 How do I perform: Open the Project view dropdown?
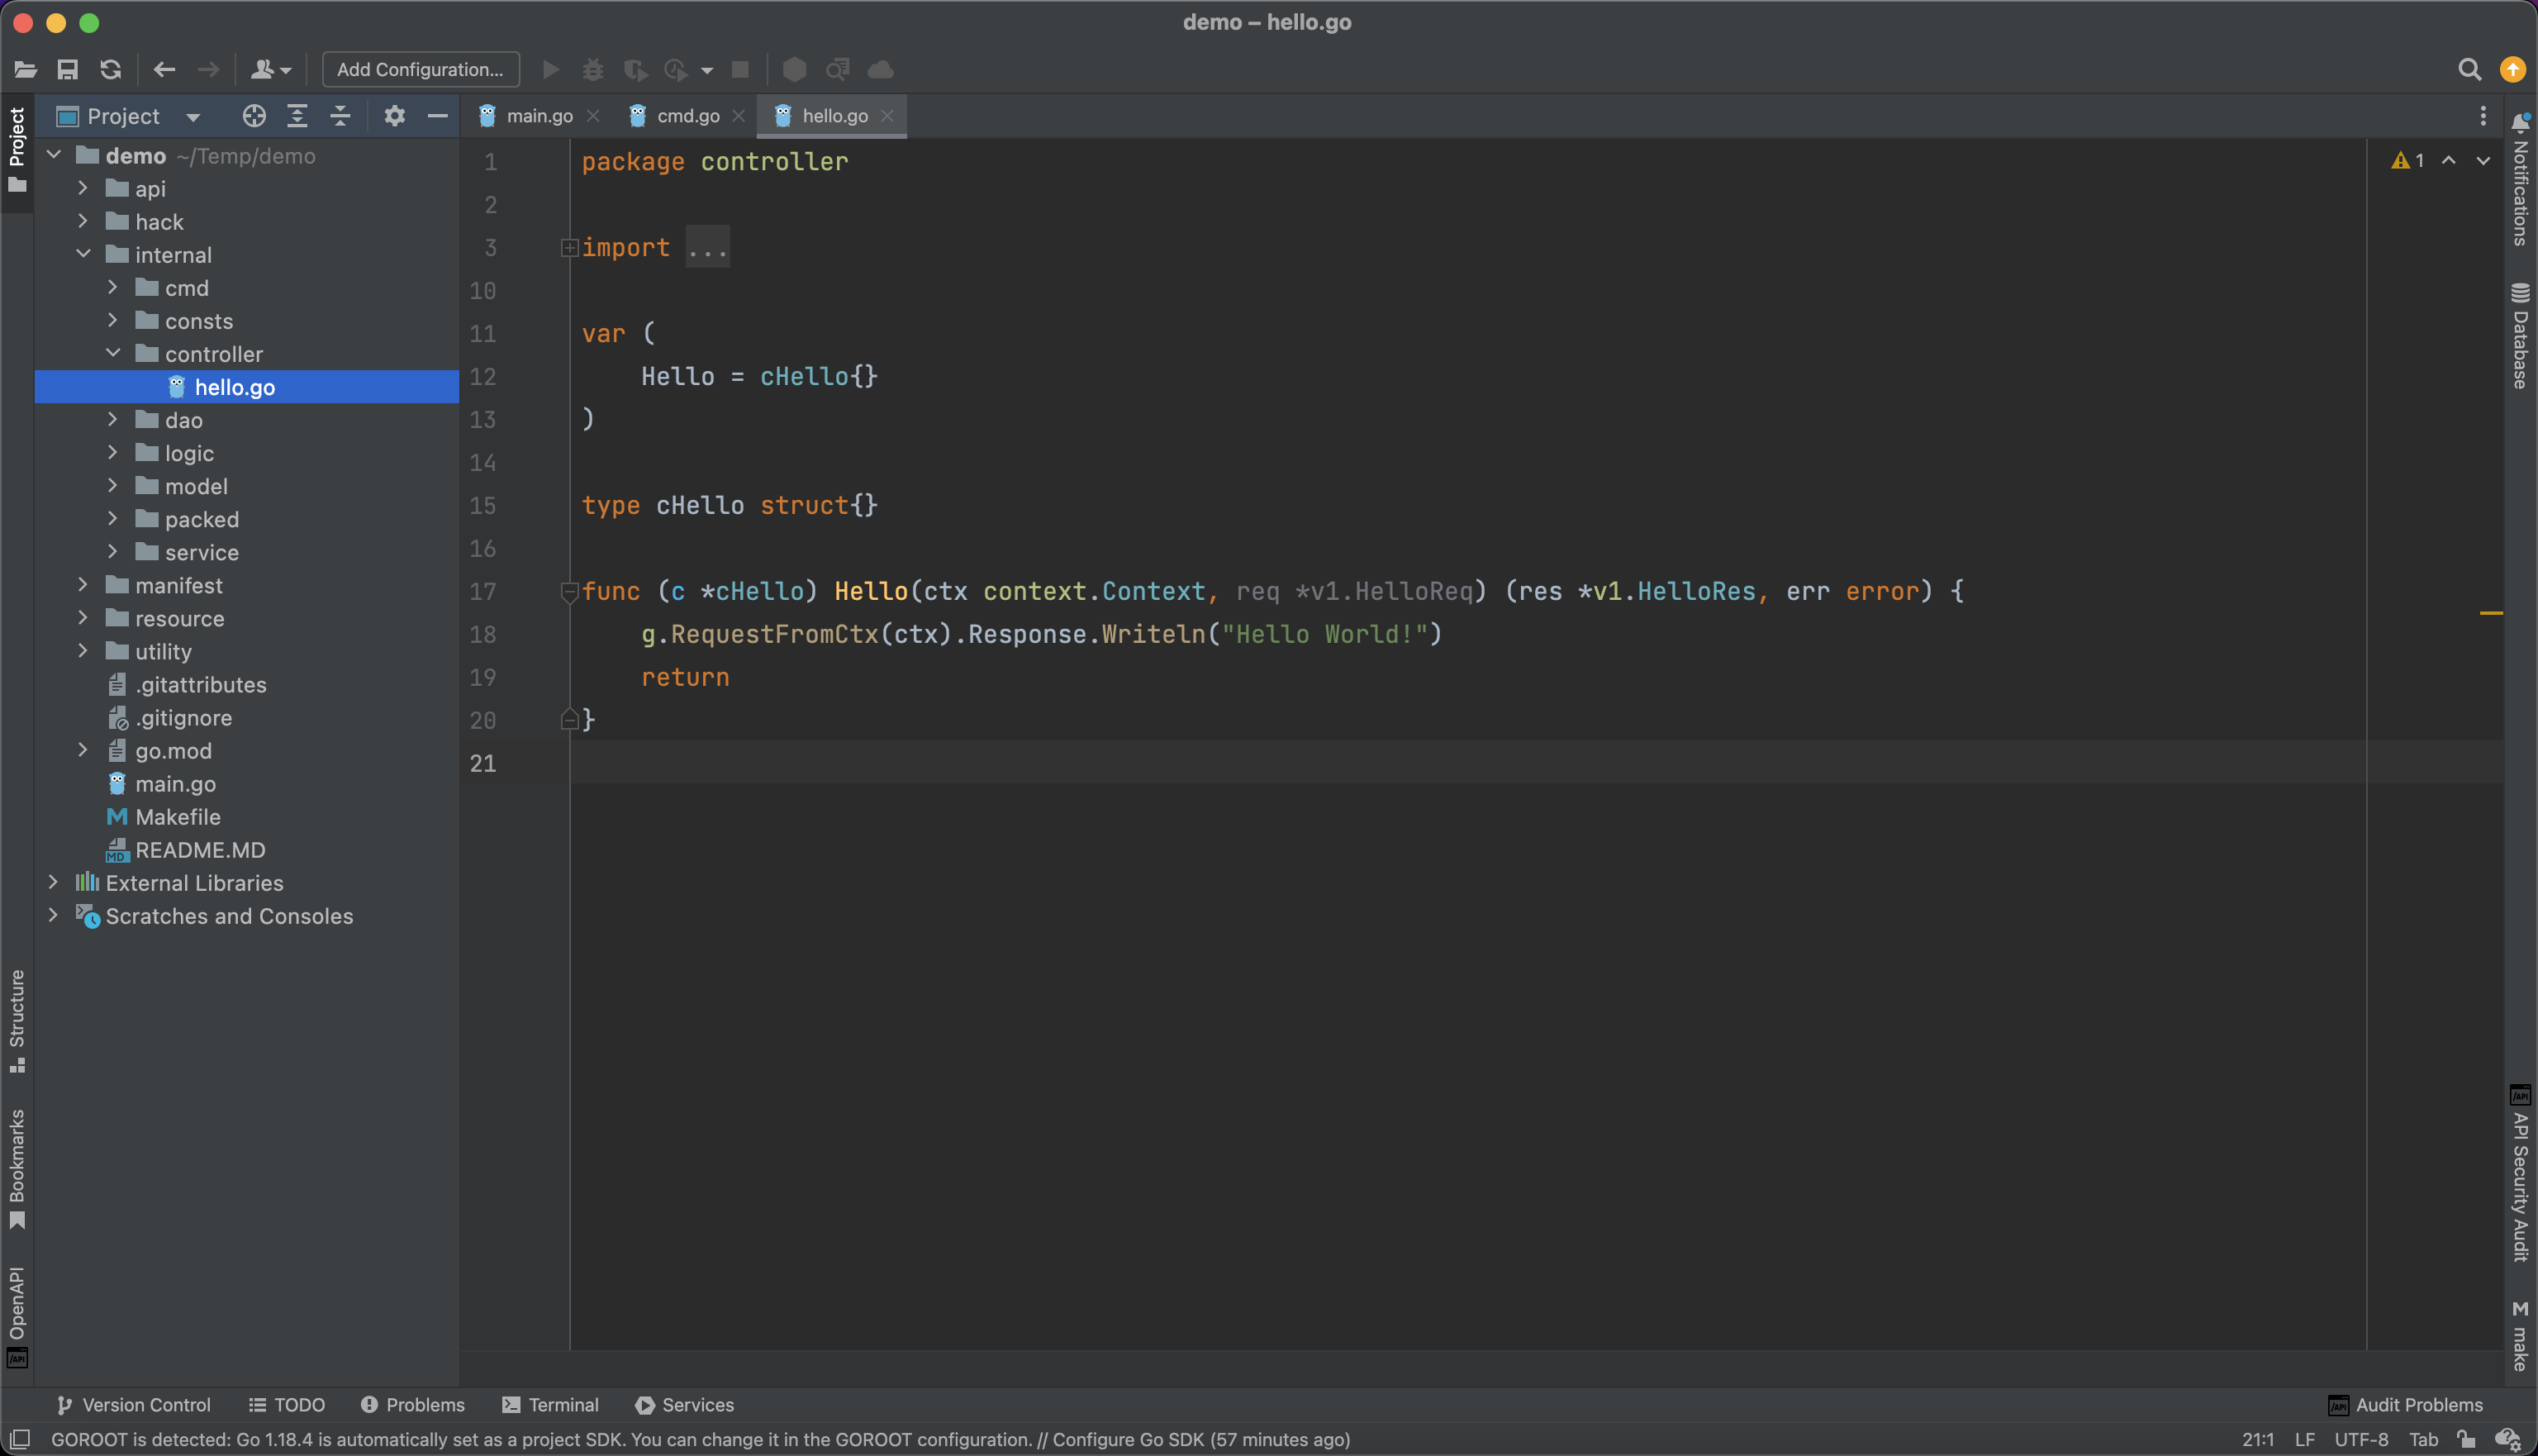(x=193, y=117)
